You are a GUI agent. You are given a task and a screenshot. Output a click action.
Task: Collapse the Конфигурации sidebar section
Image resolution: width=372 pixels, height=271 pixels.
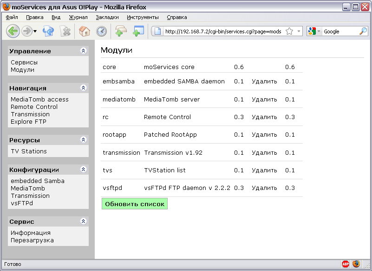[83, 170]
